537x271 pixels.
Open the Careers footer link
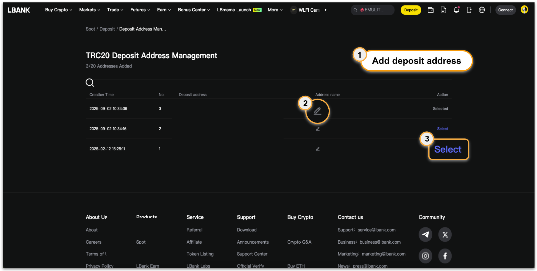tap(94, 242)
